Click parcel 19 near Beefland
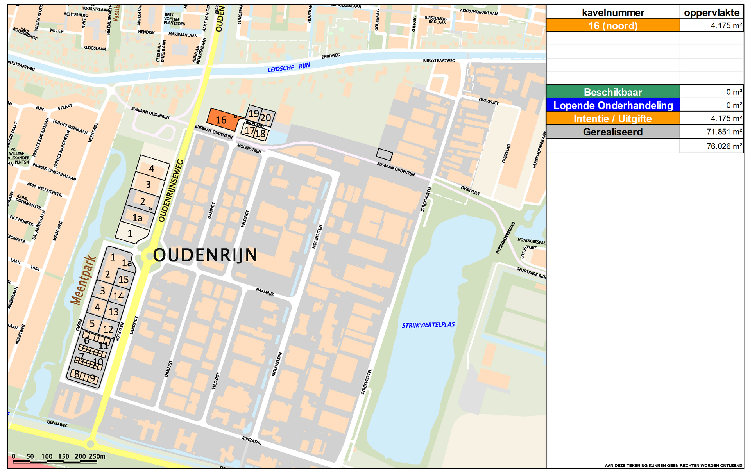750x470 pixels. click(254, 113)
